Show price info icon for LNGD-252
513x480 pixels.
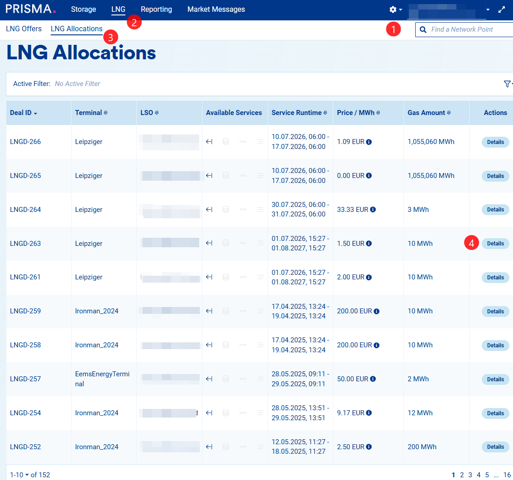tap(369, 447)
